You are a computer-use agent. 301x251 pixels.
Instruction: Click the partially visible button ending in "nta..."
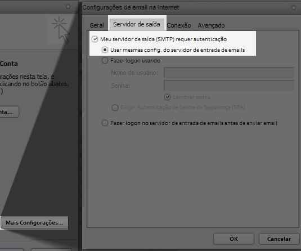(9, 112)
